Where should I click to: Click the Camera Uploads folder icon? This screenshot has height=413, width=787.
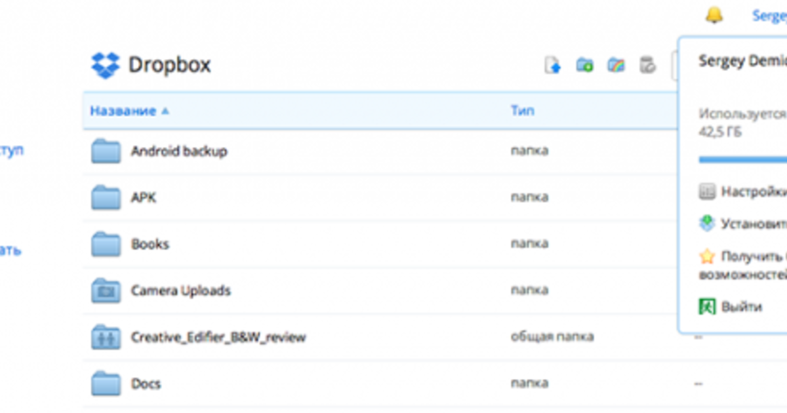point(106,290)
